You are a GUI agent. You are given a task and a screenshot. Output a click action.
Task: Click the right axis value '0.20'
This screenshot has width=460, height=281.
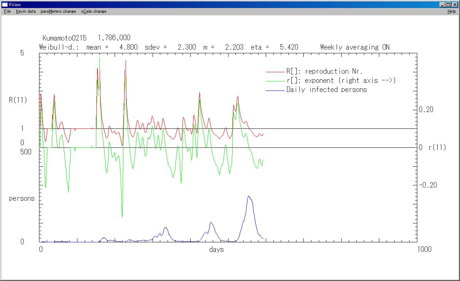[x=426, y=109]
